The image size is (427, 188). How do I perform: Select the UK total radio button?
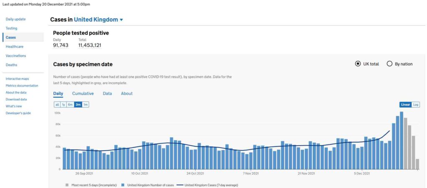click(x=358, y=64)
